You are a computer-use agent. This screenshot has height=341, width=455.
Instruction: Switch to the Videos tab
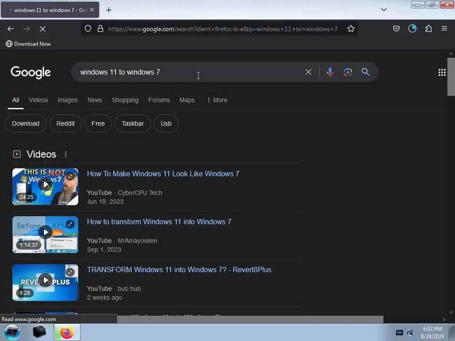click(x=38, y=100)
